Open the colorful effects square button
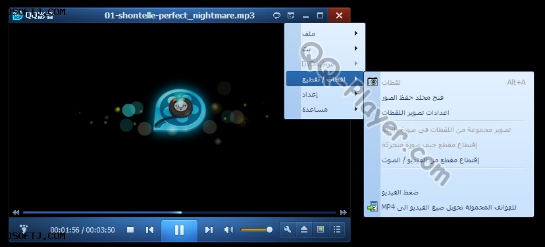This screenshot has width=545, height=247. point(321,229)
